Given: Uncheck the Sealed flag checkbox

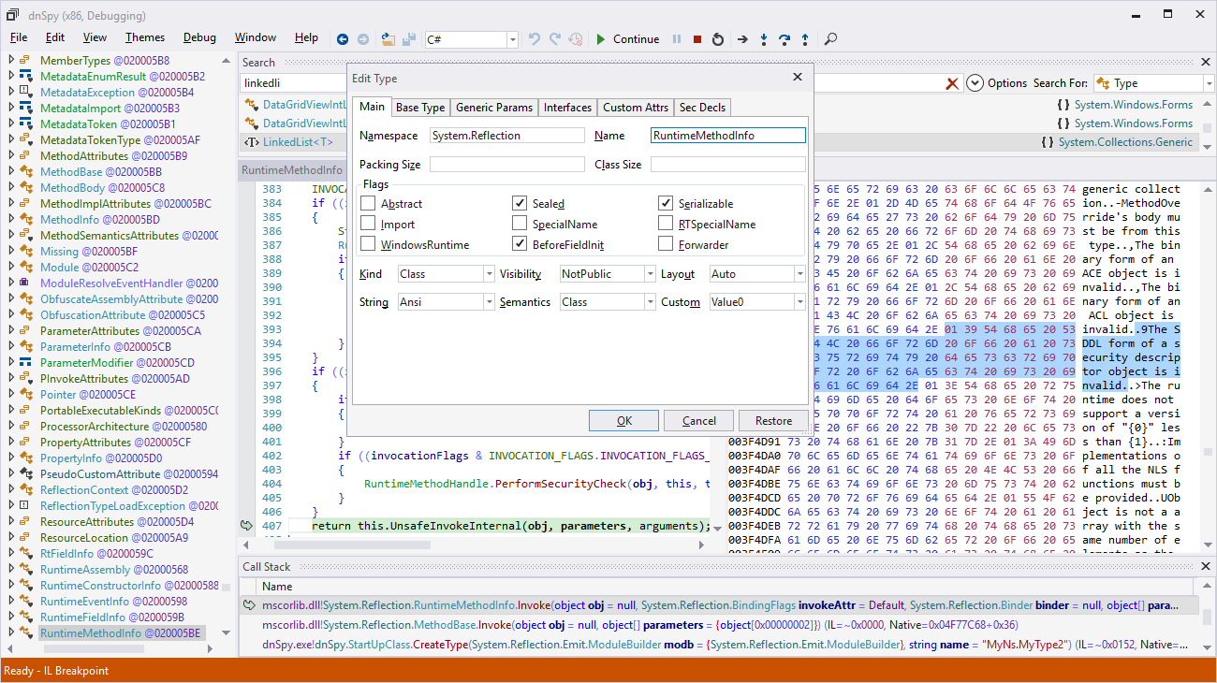Looking at the screenshot, I should click(520, 203).
